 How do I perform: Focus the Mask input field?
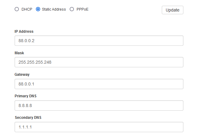coord(99,62)
